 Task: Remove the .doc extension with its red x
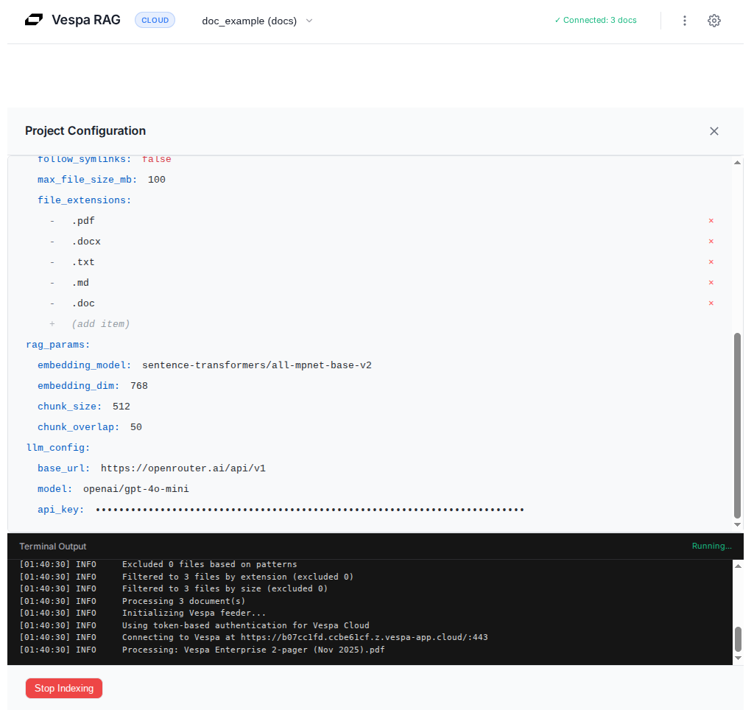(711, 303)
